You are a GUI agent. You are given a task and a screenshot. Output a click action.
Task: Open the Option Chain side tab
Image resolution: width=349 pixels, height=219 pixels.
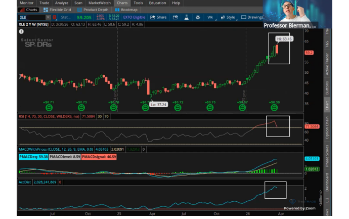pos(327,127)
